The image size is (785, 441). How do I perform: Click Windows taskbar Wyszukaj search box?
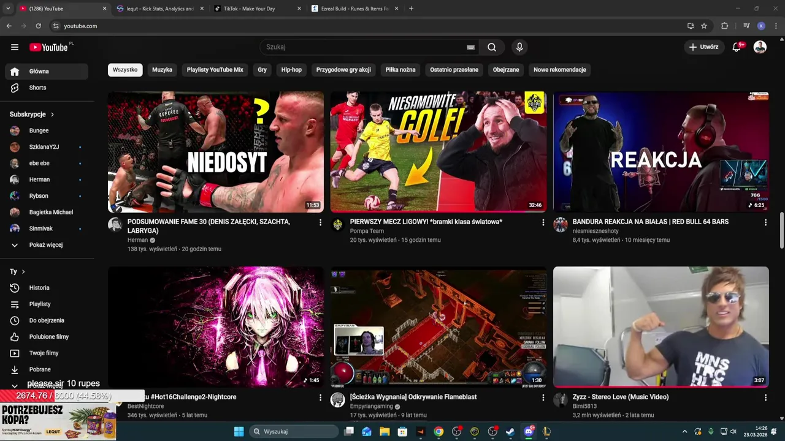(294, 431)
